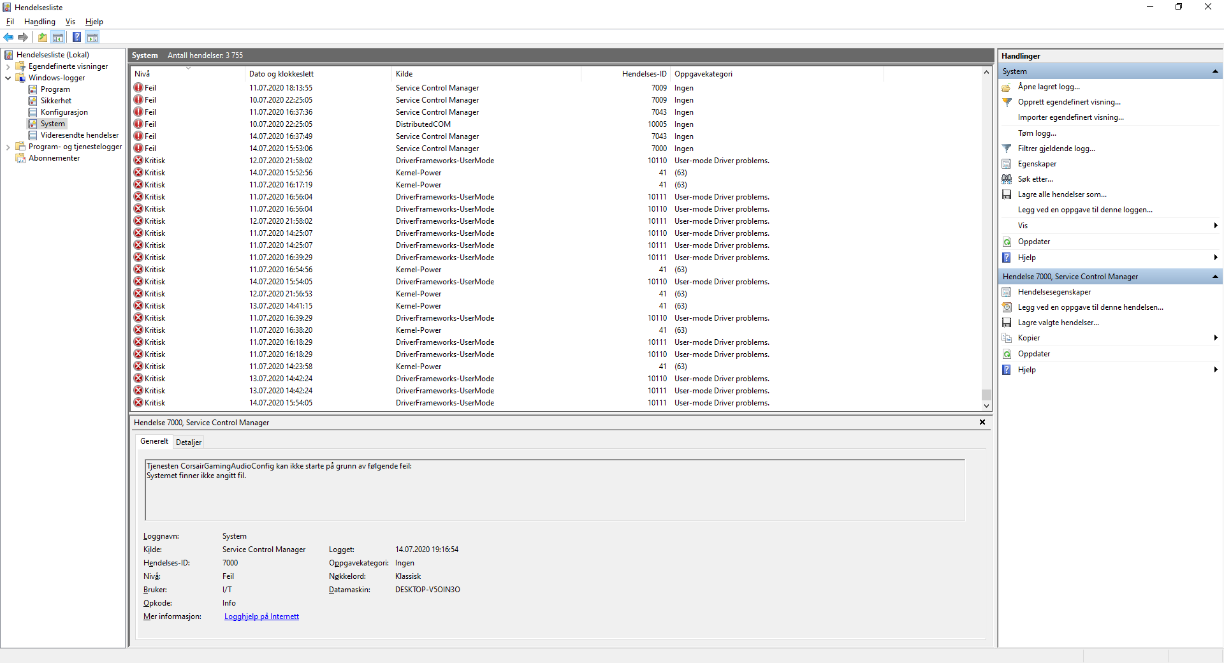Open the Logghjelp på Internett link
This screenshot has width=1224, height=663.
(261, 616)
